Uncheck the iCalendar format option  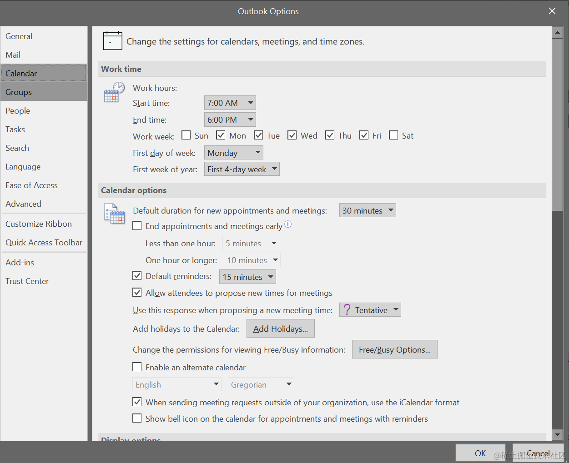137,402
